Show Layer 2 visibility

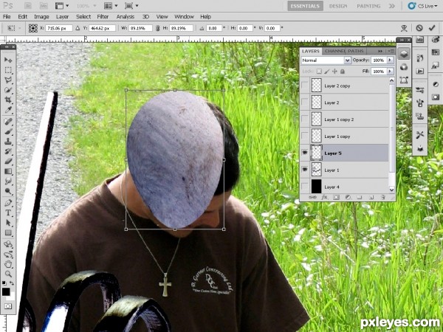click(305, 103)
